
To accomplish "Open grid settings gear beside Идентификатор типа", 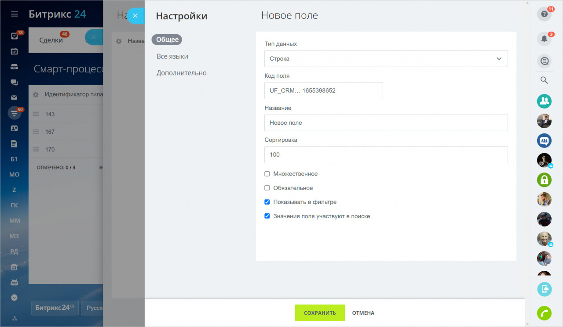I will pos(36,94).
